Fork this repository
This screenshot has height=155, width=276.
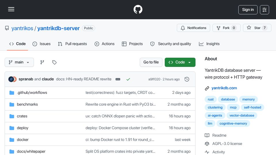click(x=226, y=28)
